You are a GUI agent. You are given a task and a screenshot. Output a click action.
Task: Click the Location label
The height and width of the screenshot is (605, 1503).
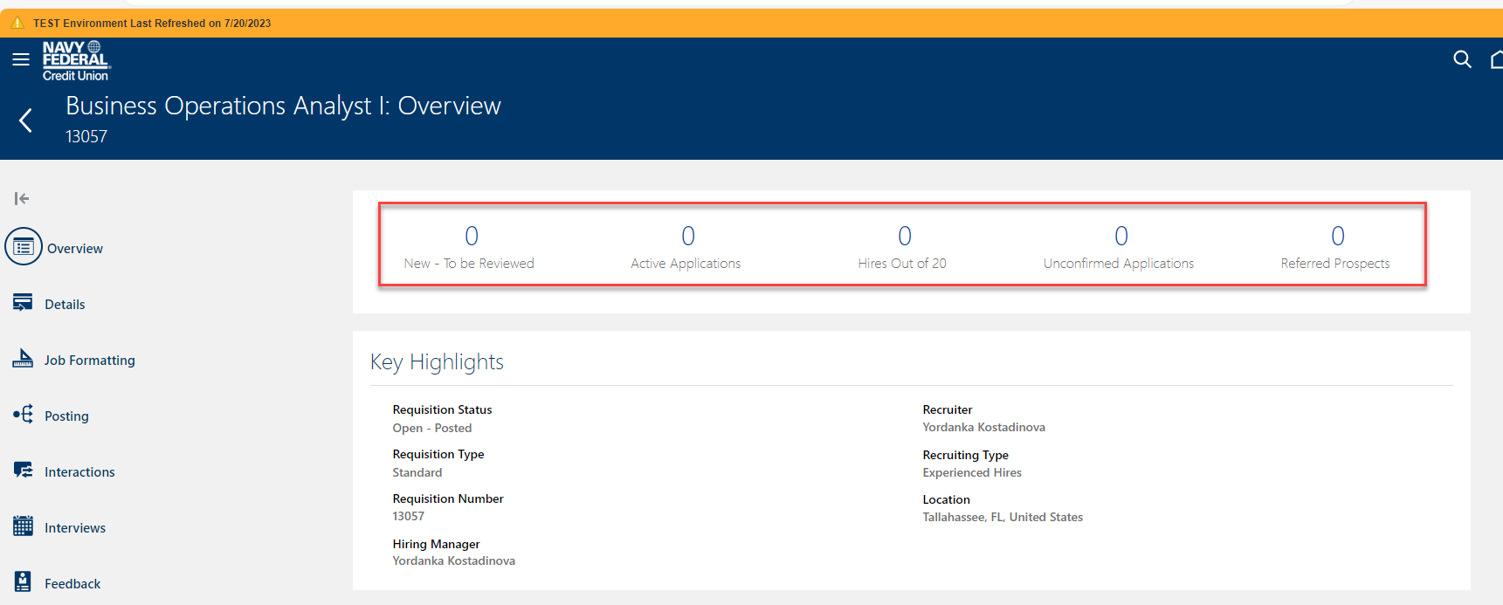click(x=946, y=499)
